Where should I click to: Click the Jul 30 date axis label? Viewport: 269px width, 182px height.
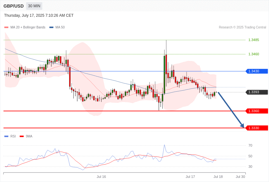[240, 177]
